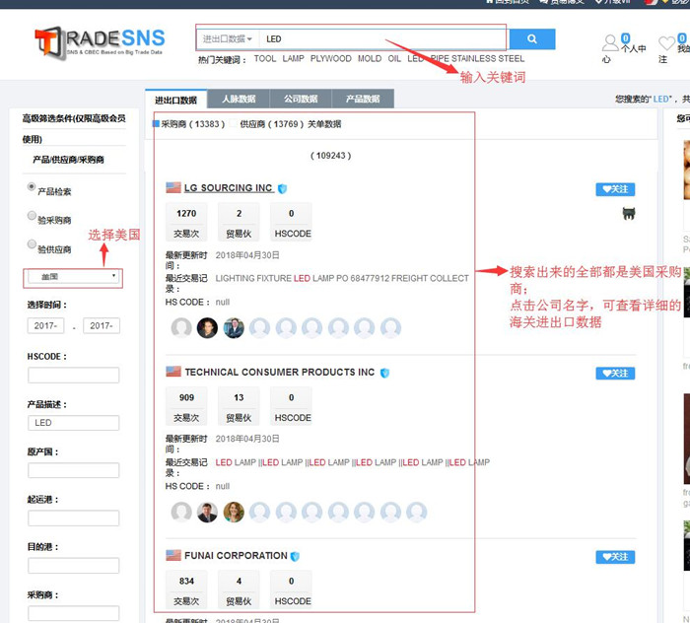Image resolution: width=690 pixels, height=623 pixels.
Task: Click the 关单数据 (109243) label
Action: [324, 124]
